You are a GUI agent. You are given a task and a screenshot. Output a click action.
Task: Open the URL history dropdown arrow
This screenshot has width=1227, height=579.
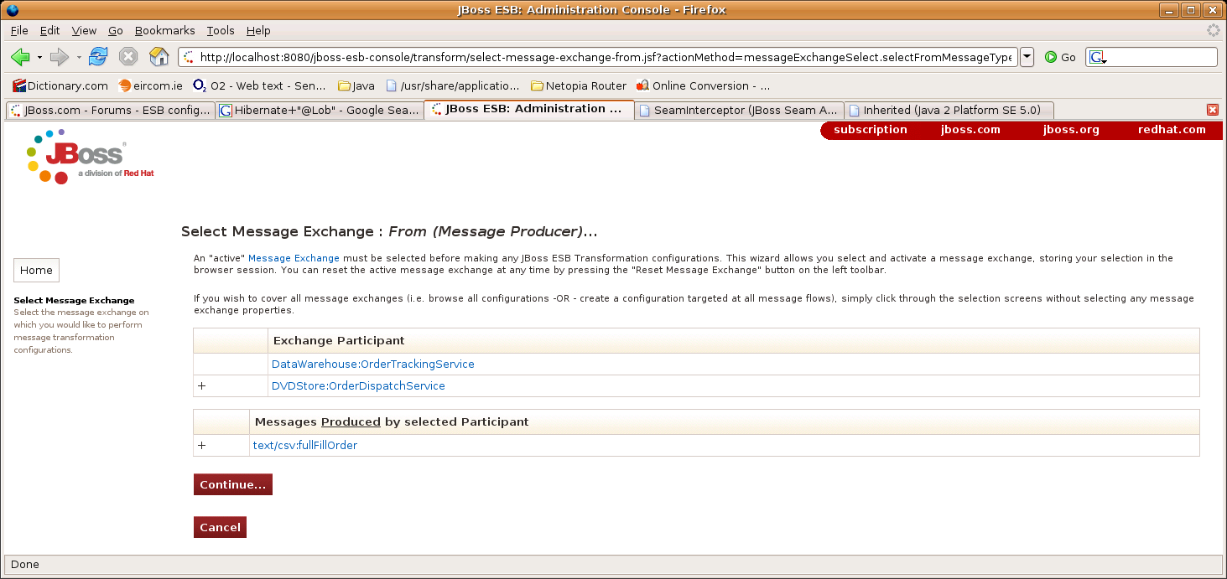(1027, 57)
